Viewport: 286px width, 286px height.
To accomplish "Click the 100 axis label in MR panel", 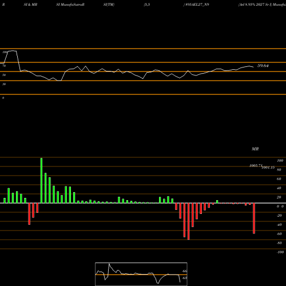I will click(x=280, y=161).
